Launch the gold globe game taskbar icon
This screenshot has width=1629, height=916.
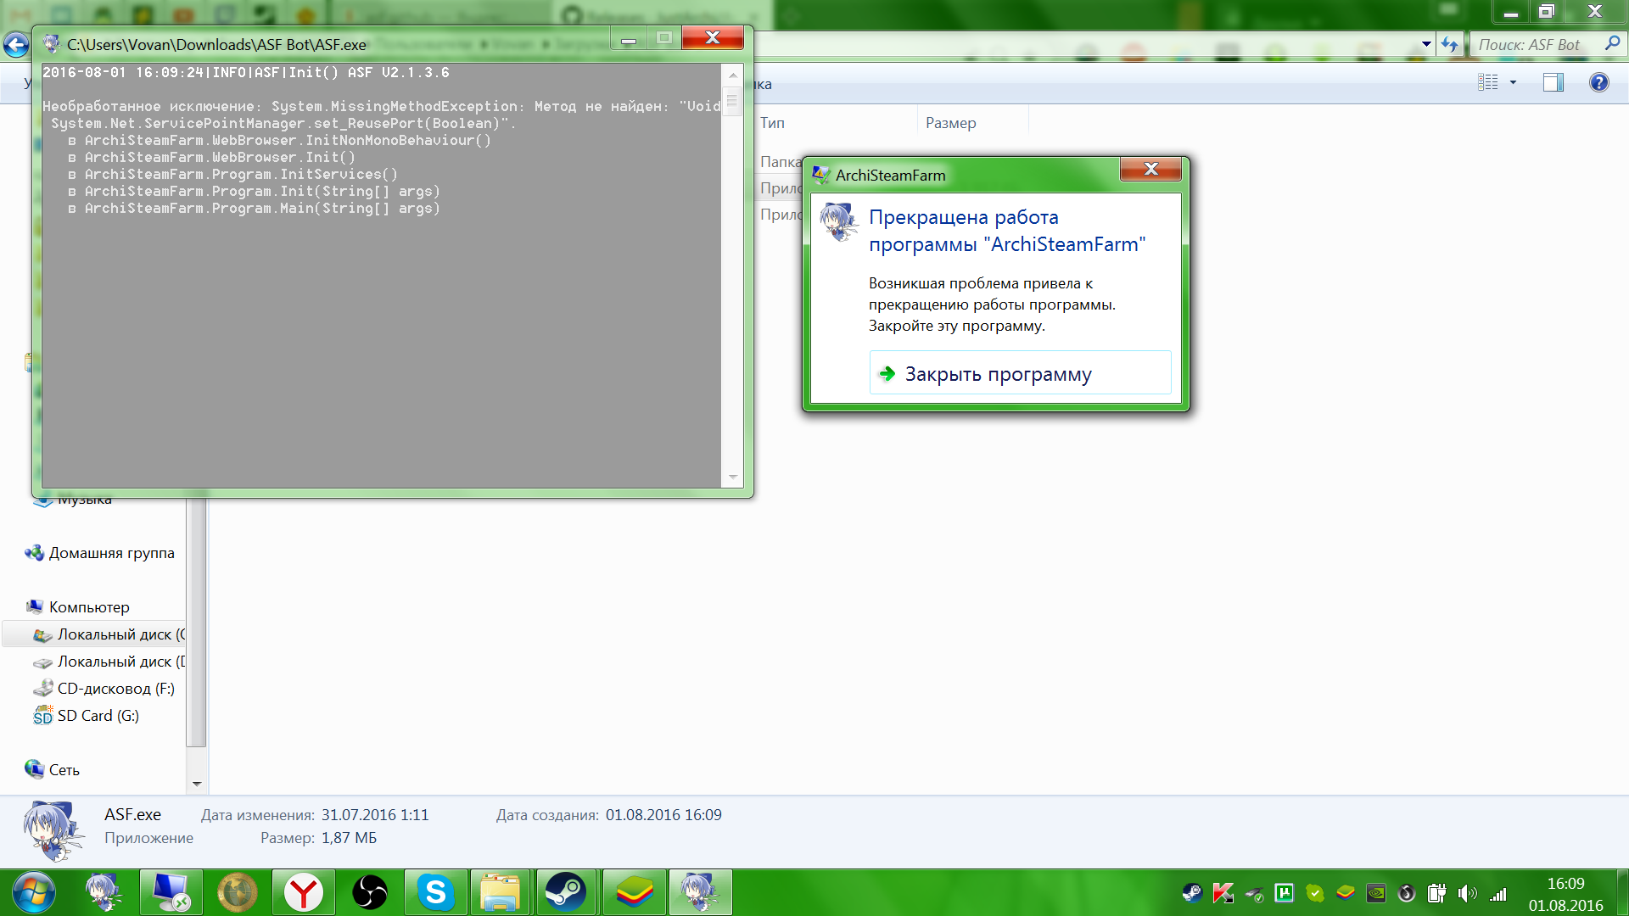point(237,892)
